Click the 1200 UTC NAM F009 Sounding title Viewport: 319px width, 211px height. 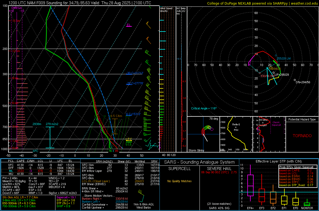[80, 3]
